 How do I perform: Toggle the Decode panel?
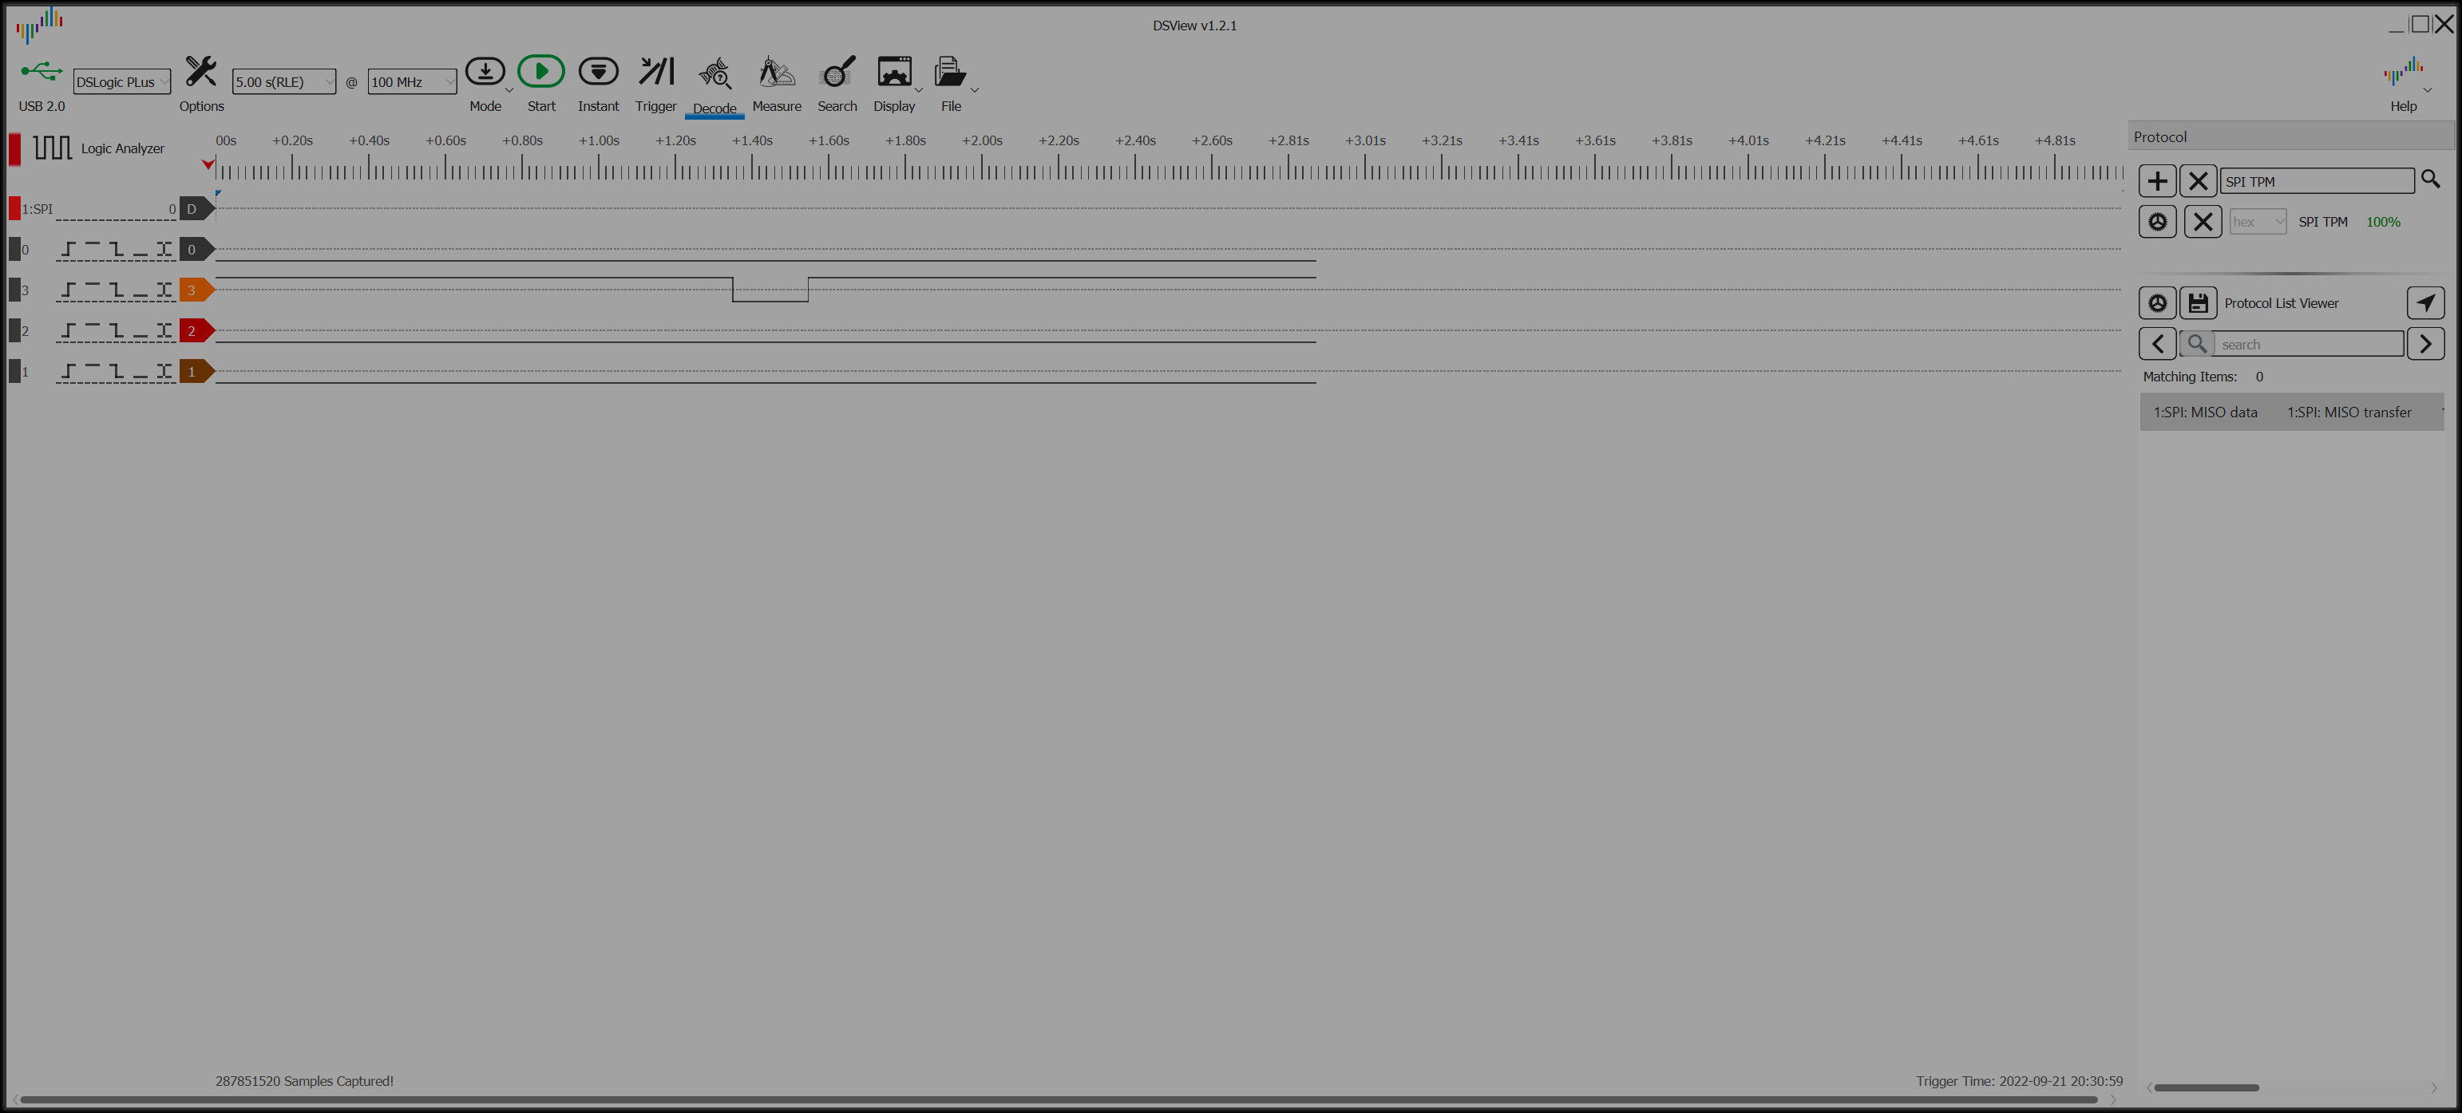coord(714,74)
